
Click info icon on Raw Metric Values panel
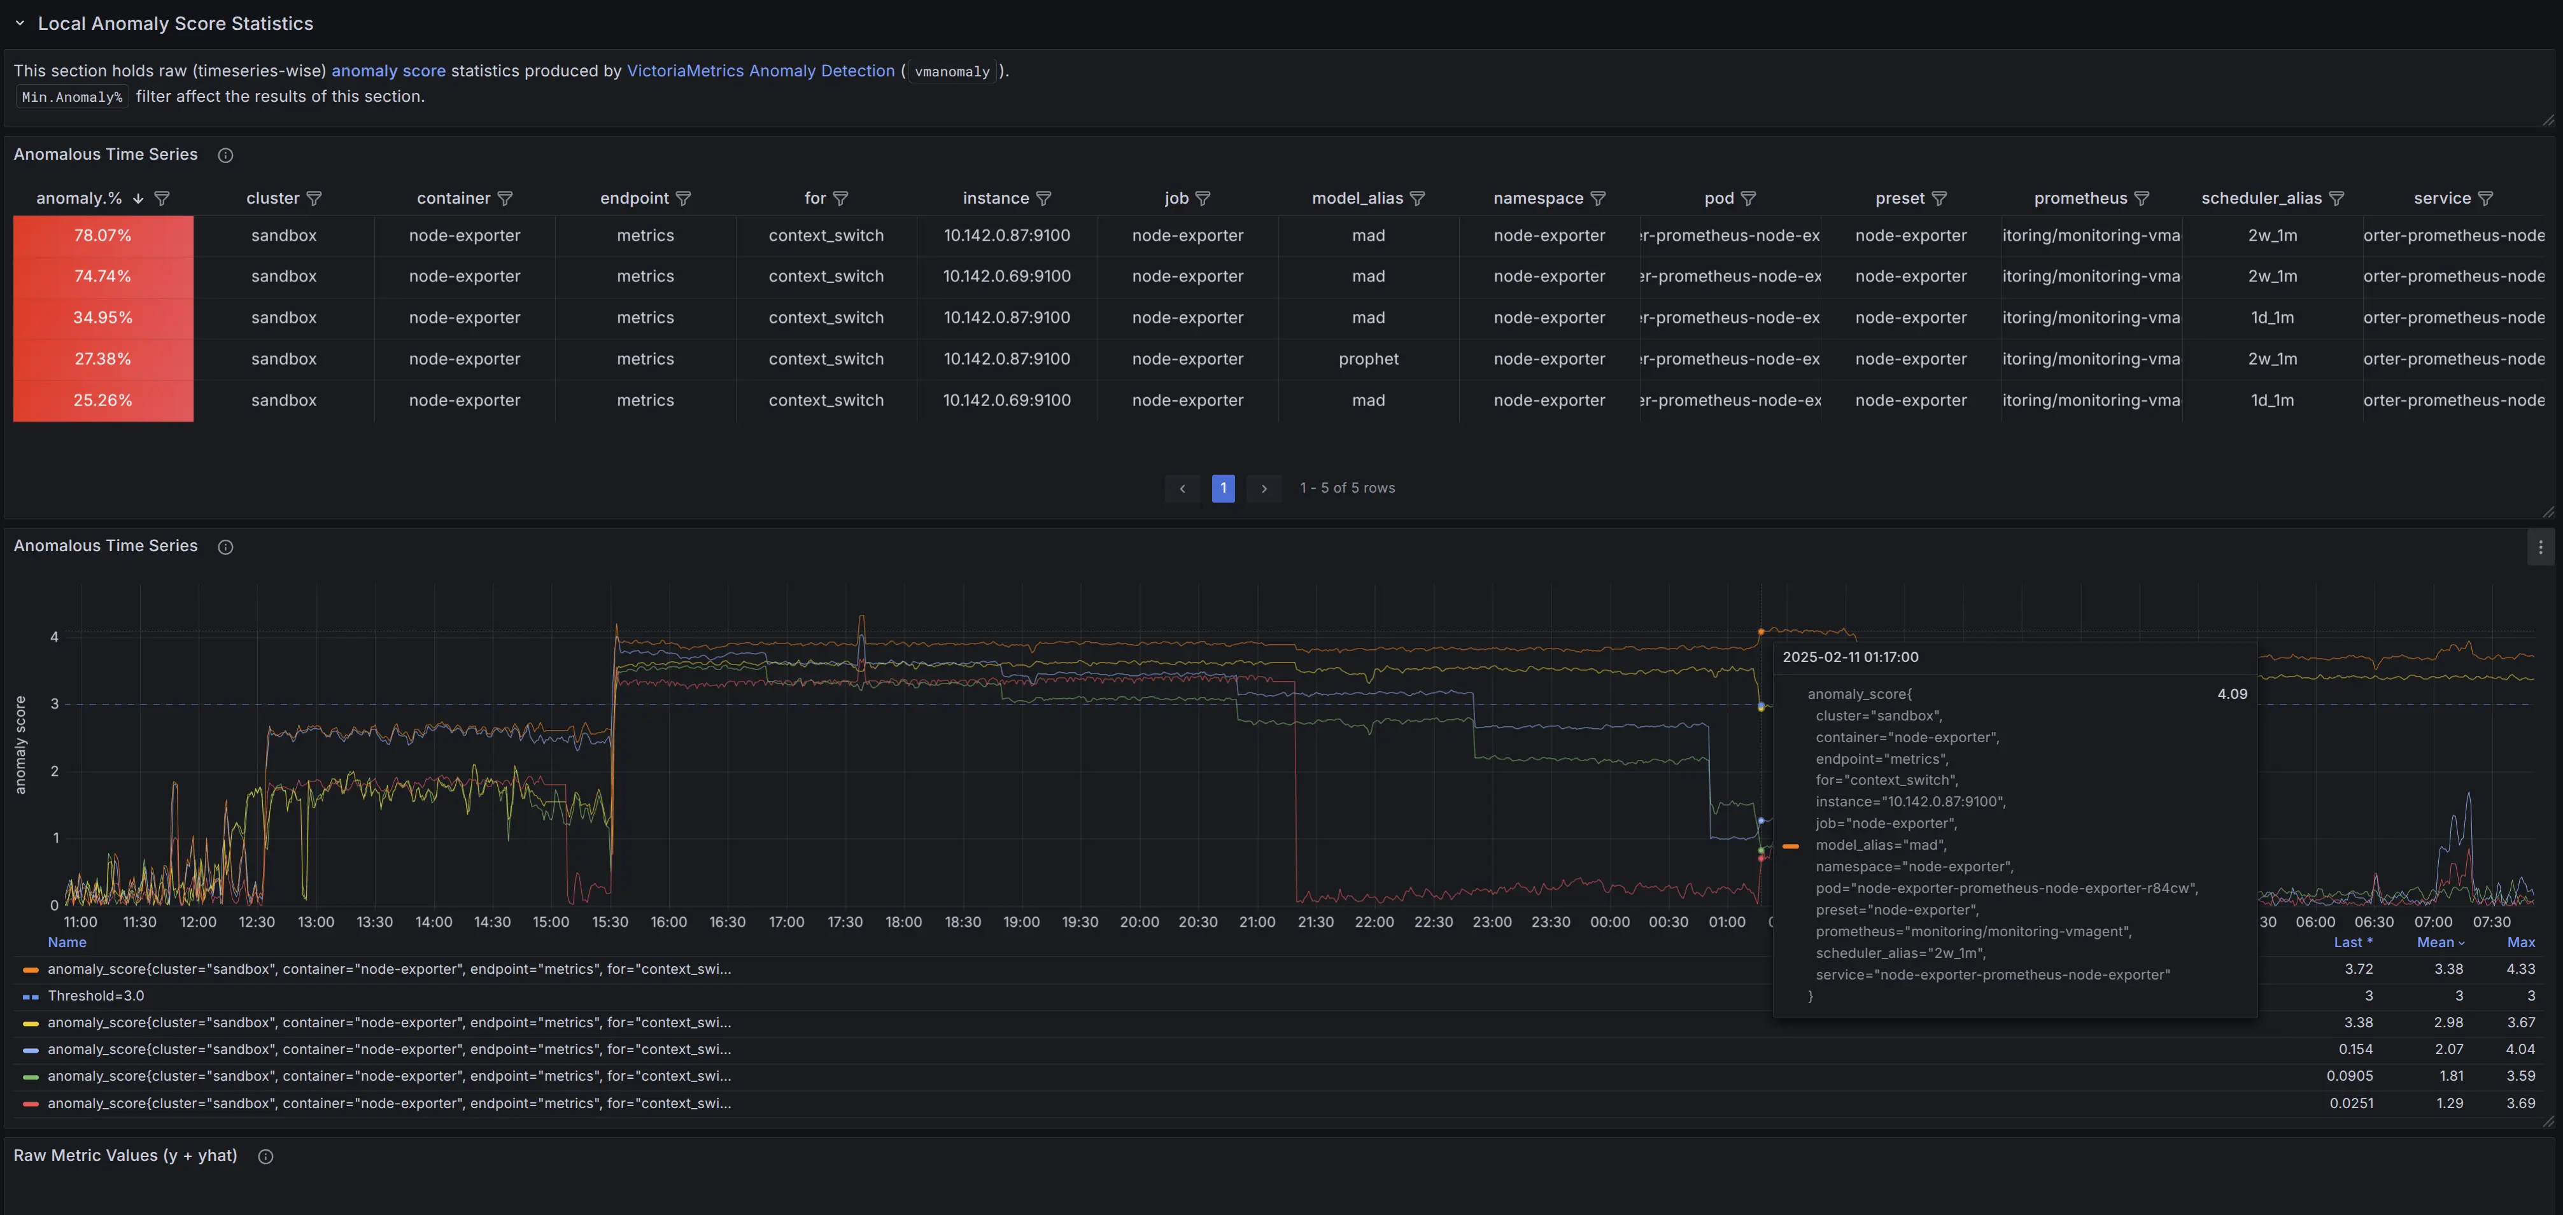point(265,1156)
